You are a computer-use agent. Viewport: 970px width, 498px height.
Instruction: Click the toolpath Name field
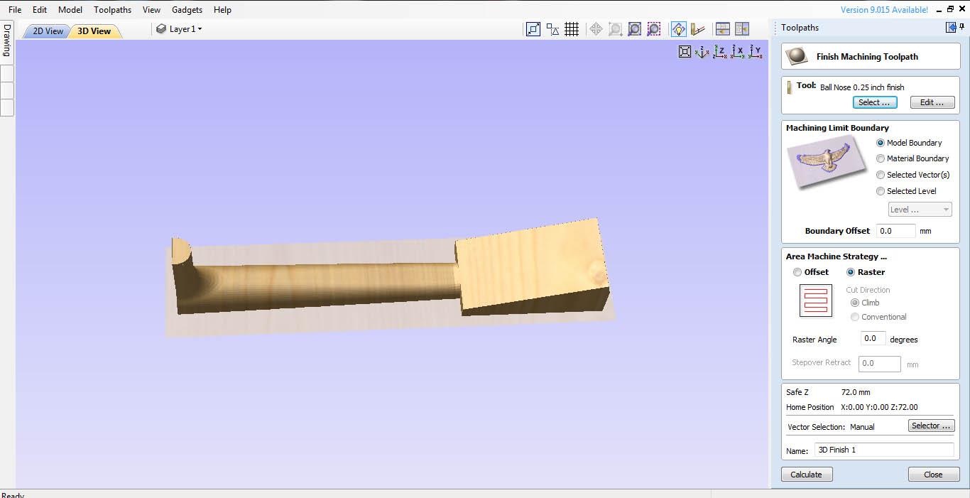point(884,450)
